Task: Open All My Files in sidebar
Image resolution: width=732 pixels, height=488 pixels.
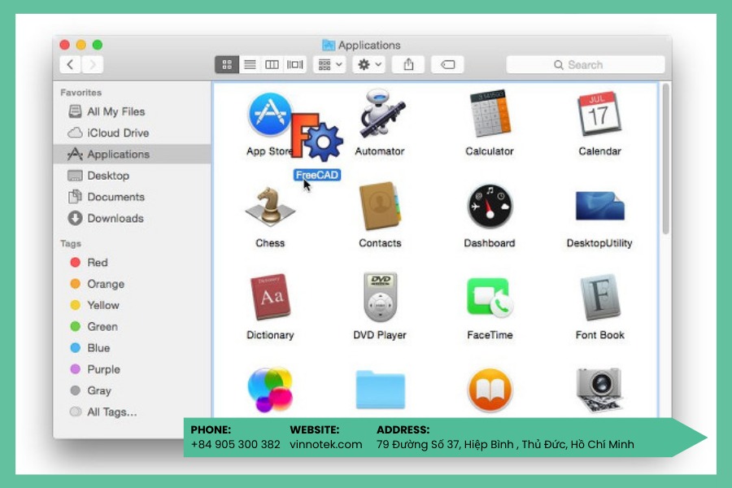Action: pyautogui.click(x=132, y=111)
